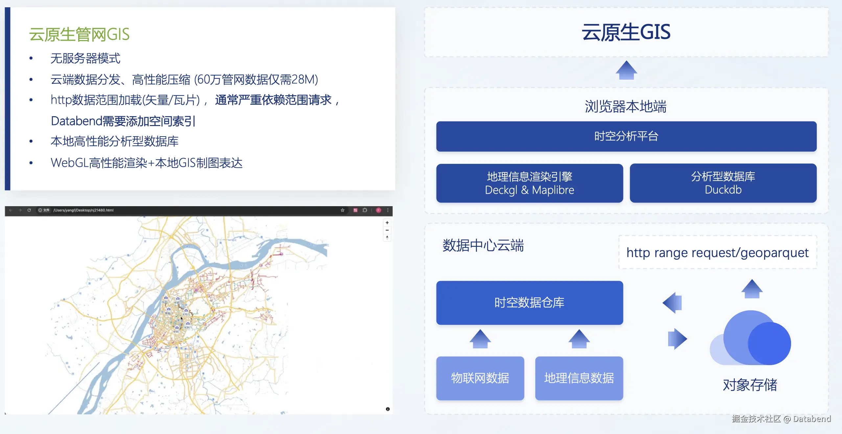Click the pink profile avatar
Image resolution: width=842 pixels, height=434 pixels.
pyautogui.click(x=379, y=210)
